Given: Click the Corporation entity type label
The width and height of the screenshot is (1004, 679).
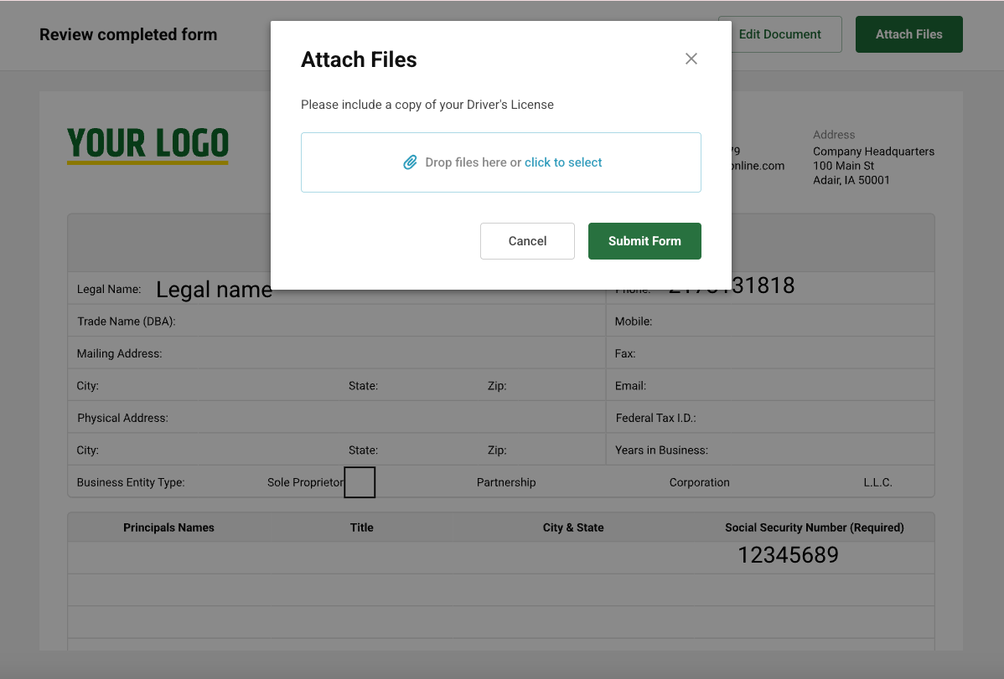Looking at the screenshot, I should click(x=700, y=481).
